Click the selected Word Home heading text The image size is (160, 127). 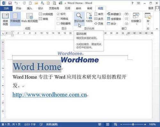pos(37,67)
